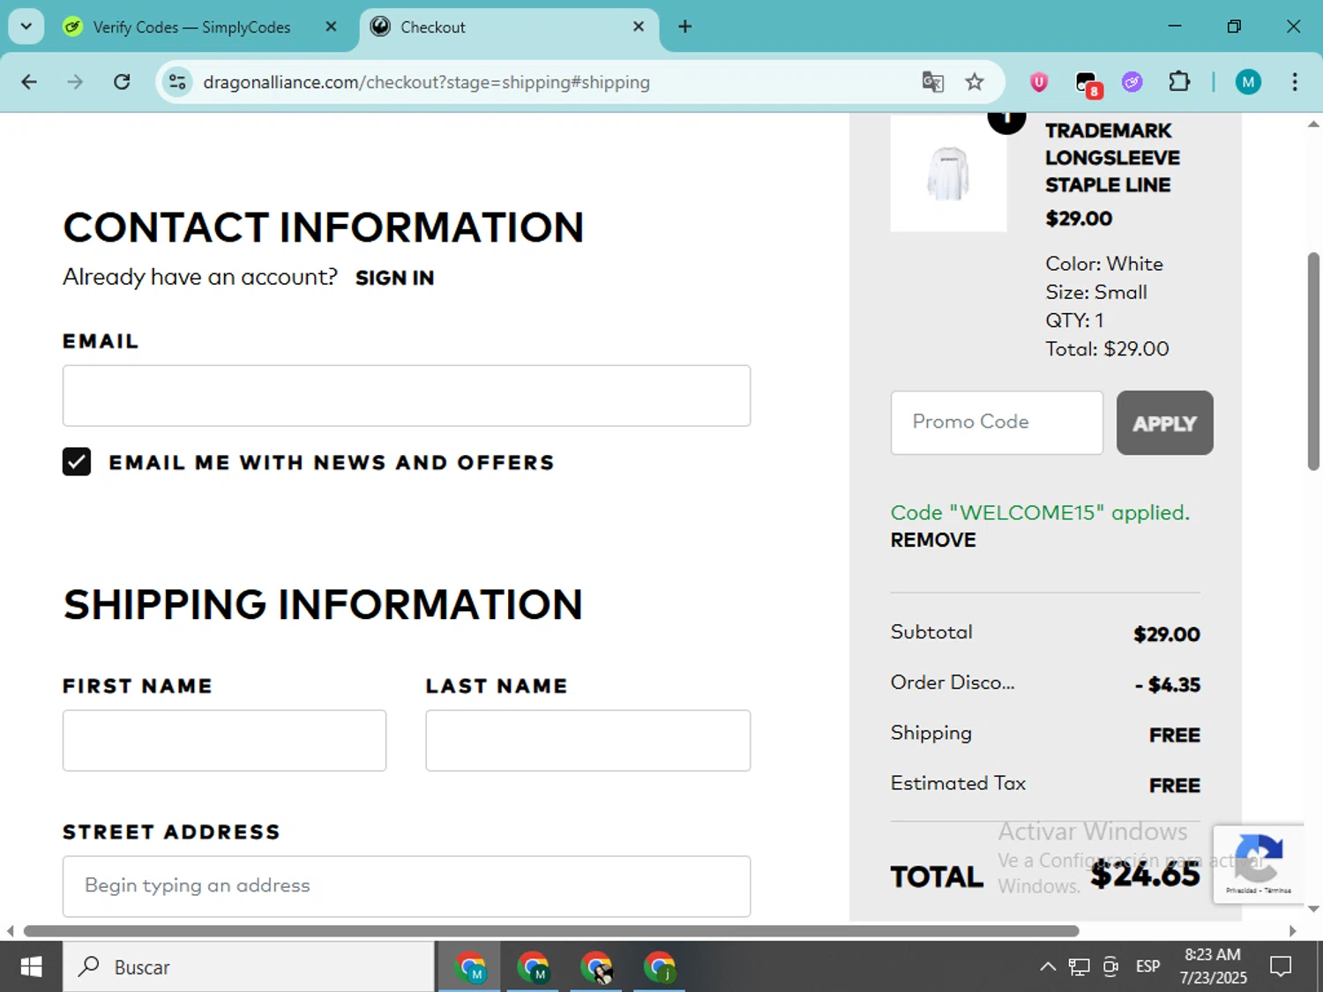Click the Size: Small text
The width and height of the screenshot is (1323, 992).
point(1096,293)
